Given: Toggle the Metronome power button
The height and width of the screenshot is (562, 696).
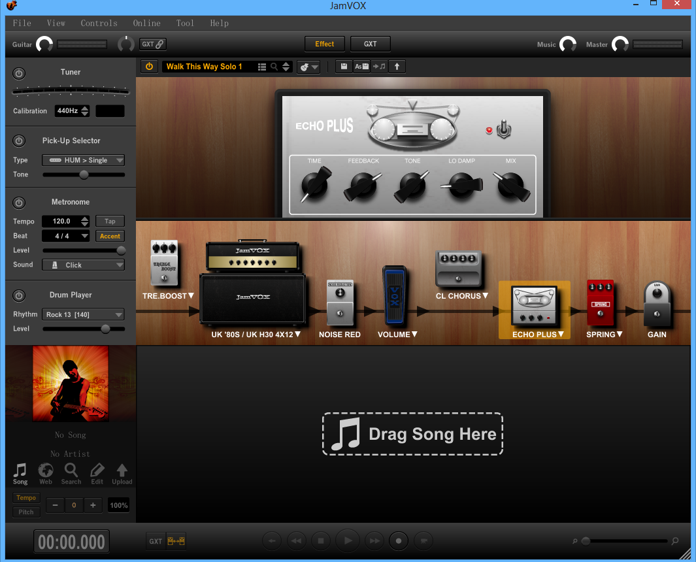Looking at the screenshot, I should 19,203.
